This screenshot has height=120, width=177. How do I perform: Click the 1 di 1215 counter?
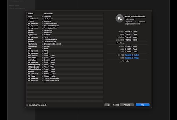tap(116, 105)
